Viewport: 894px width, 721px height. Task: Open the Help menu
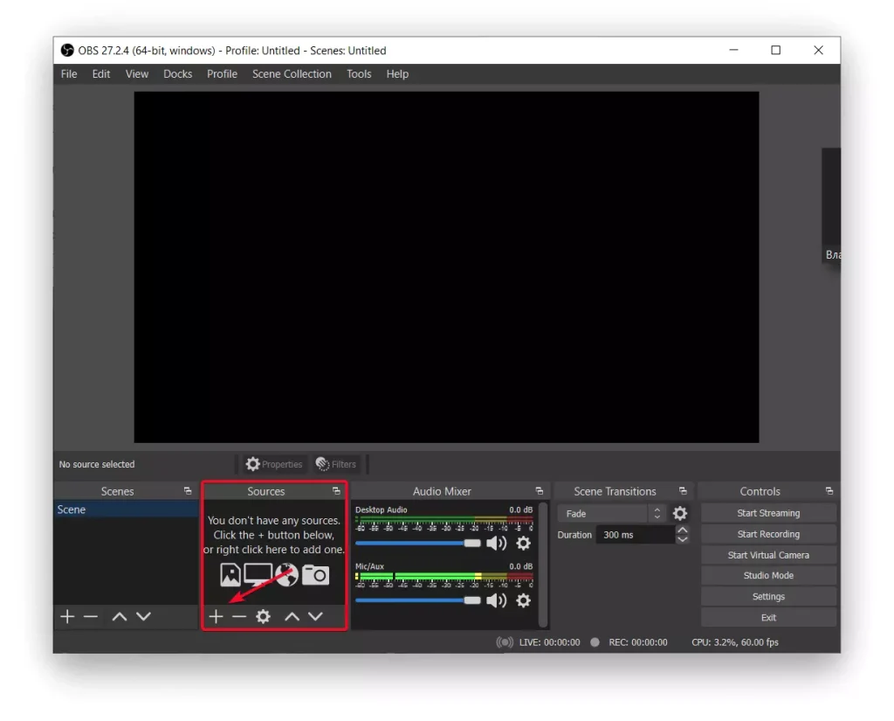397,74
